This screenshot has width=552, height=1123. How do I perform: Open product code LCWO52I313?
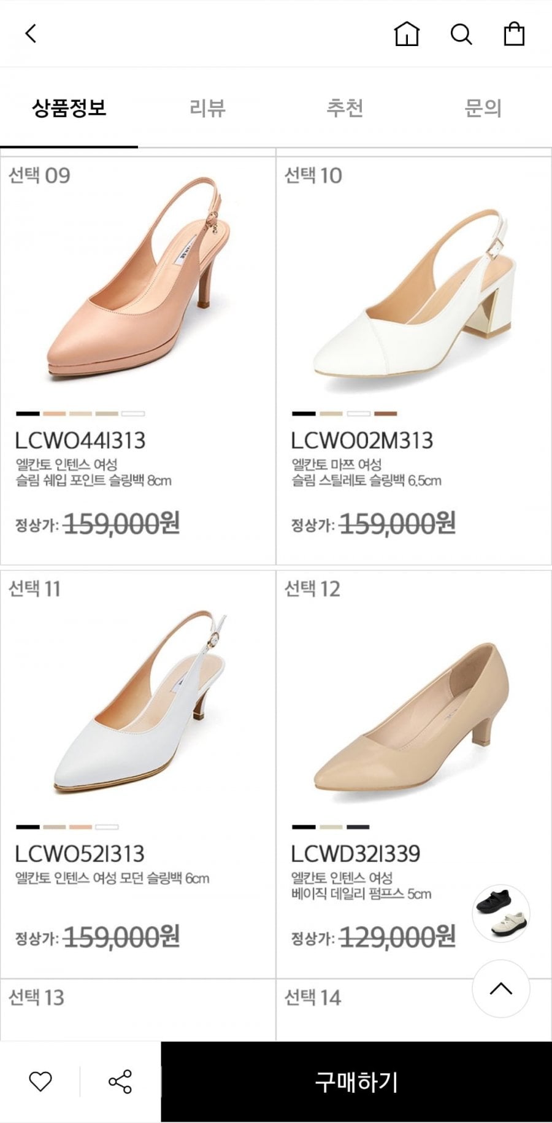[80, 853]
